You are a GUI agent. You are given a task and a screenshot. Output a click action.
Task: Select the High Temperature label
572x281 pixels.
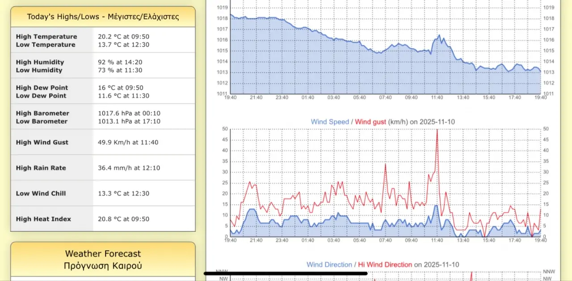[46, 37]
